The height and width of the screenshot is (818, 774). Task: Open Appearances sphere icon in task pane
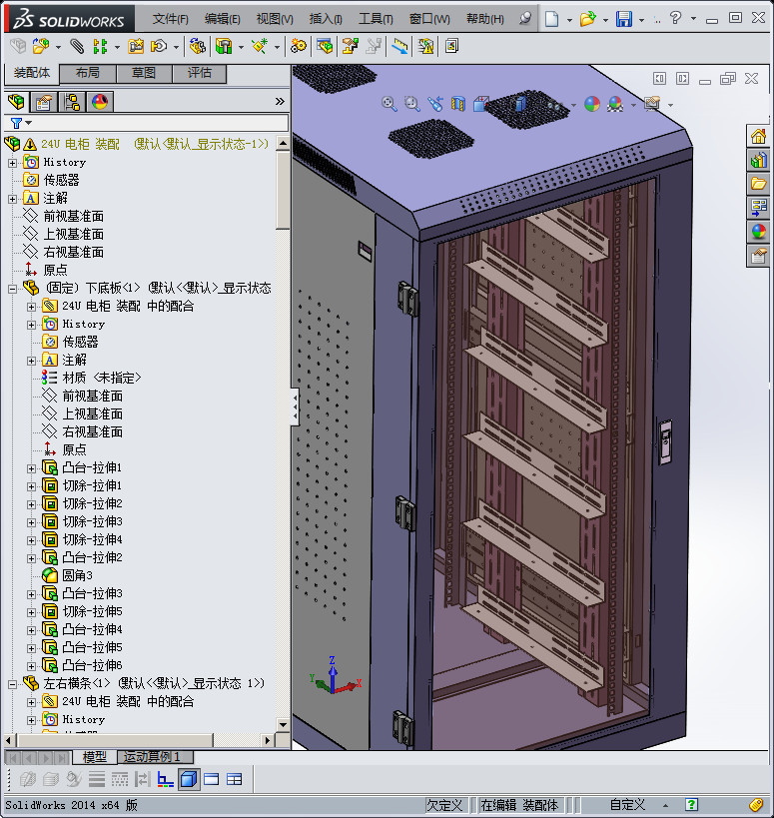(758, 231)
